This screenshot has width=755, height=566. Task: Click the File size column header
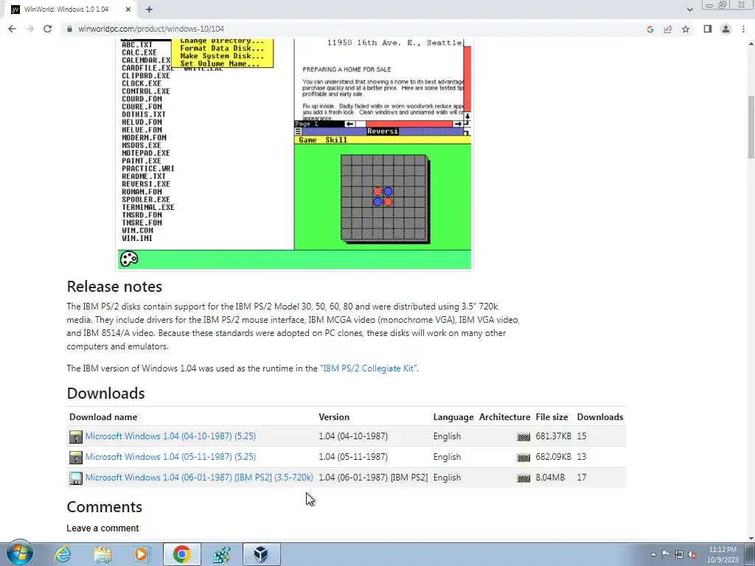552,417
